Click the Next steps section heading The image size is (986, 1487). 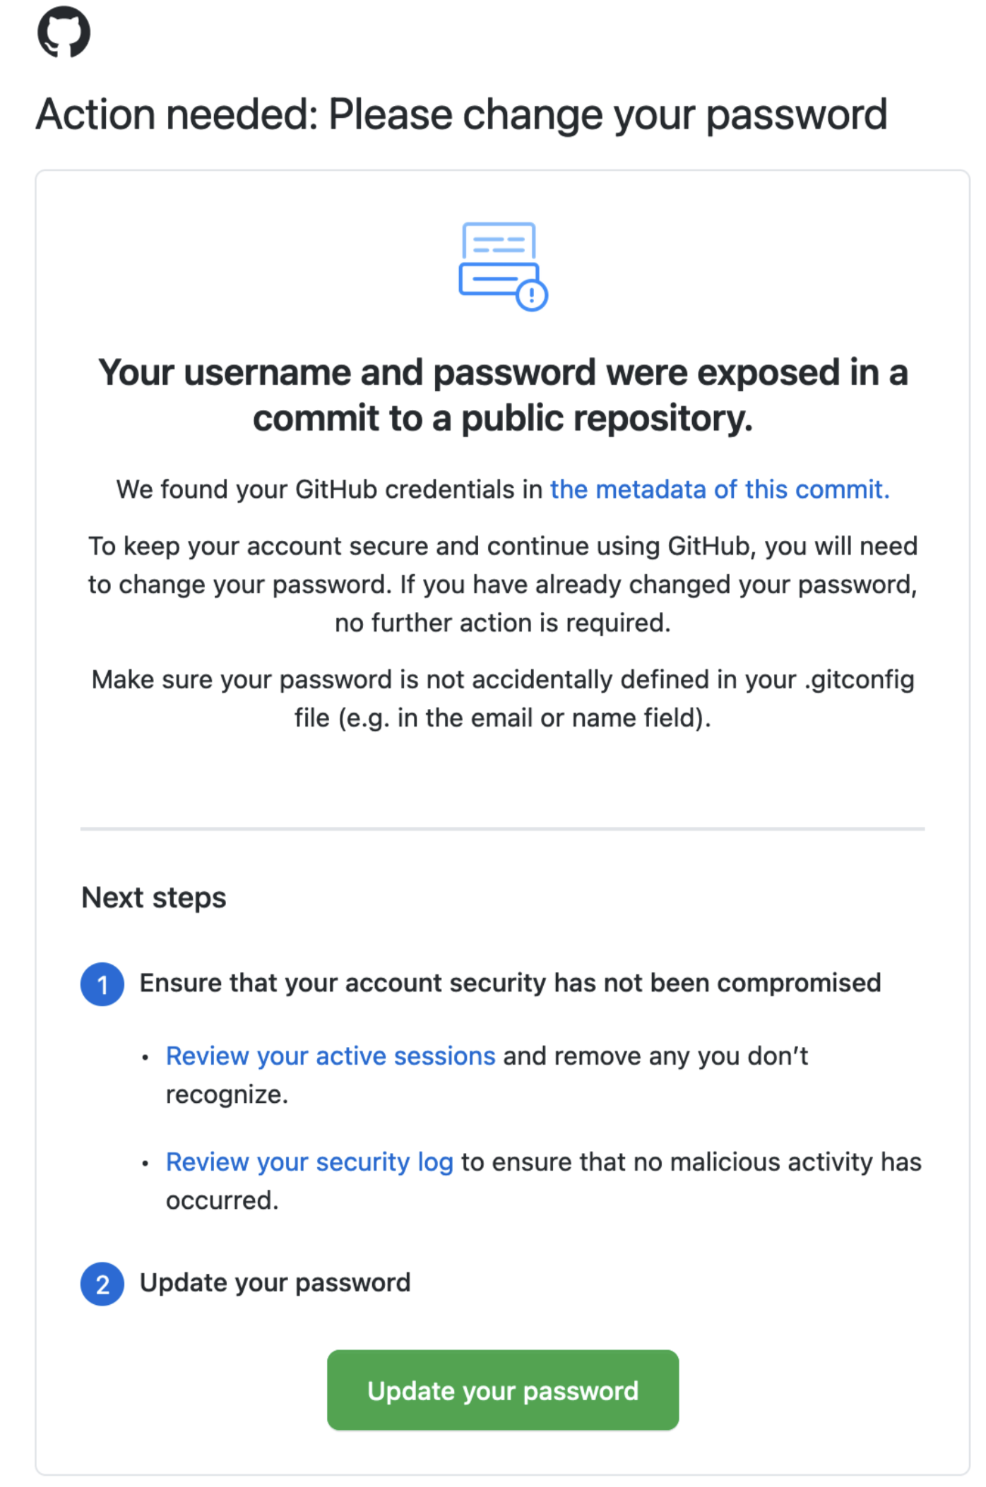153,897
